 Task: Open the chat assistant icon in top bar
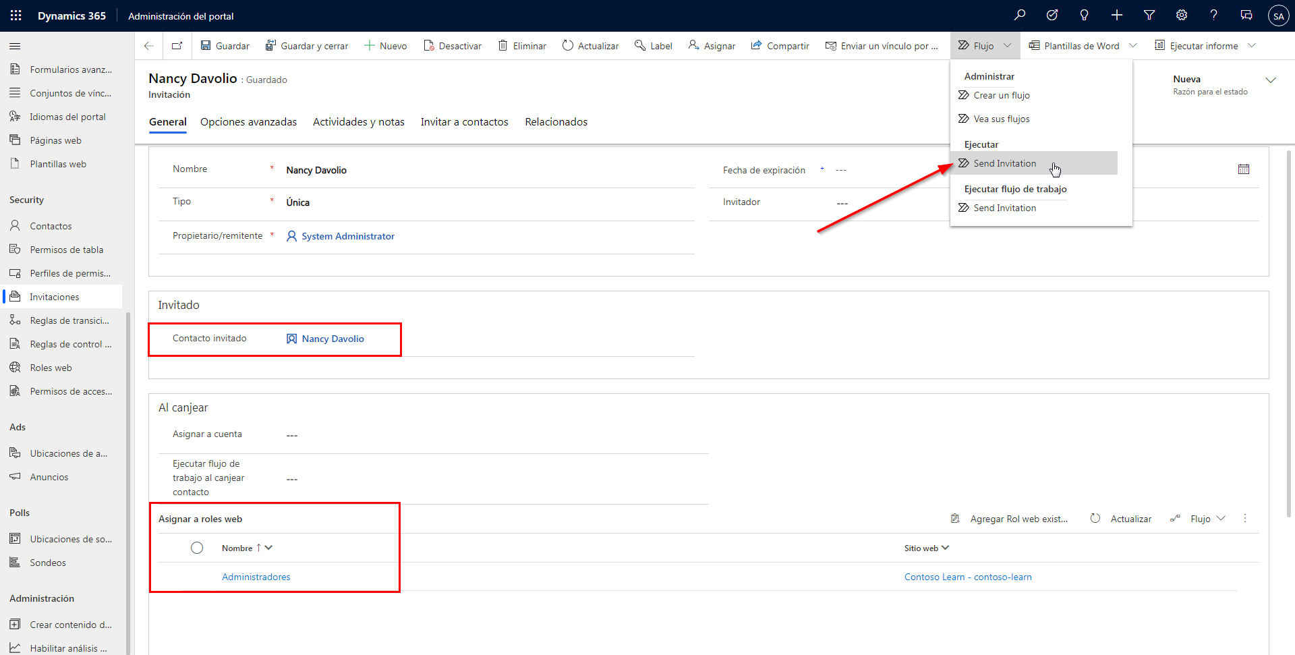[x=1246, y=16]
